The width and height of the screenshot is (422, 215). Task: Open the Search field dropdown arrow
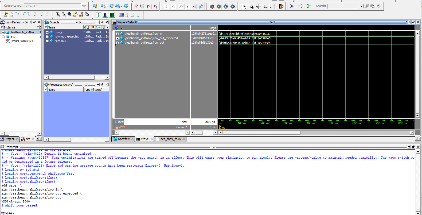(x=361, y=6)
